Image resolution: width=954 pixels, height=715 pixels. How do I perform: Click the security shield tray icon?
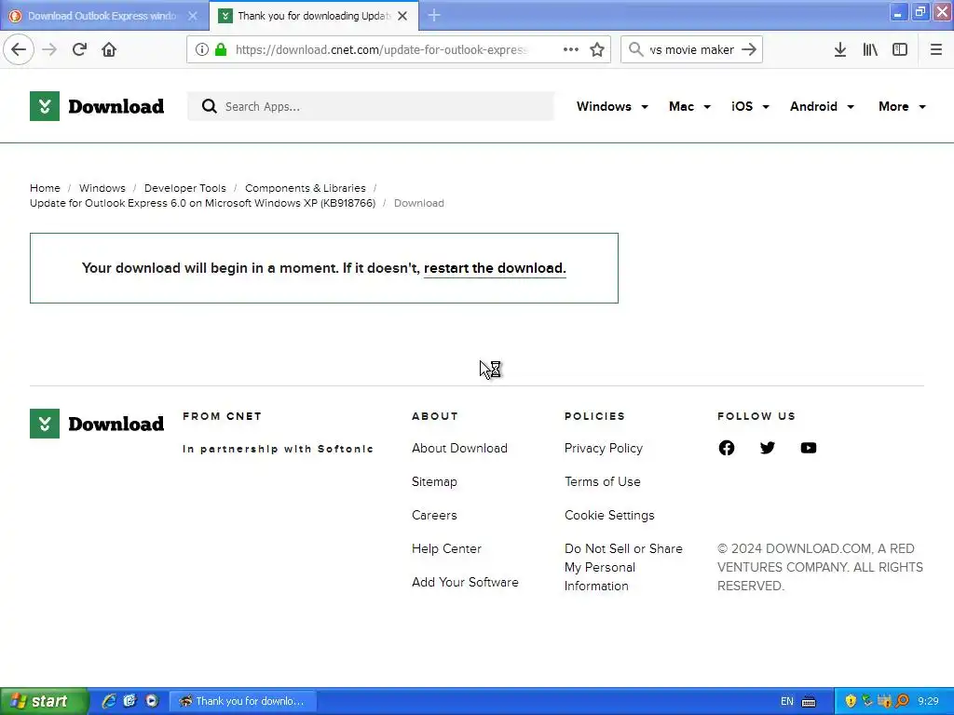[x=851, y=701]
